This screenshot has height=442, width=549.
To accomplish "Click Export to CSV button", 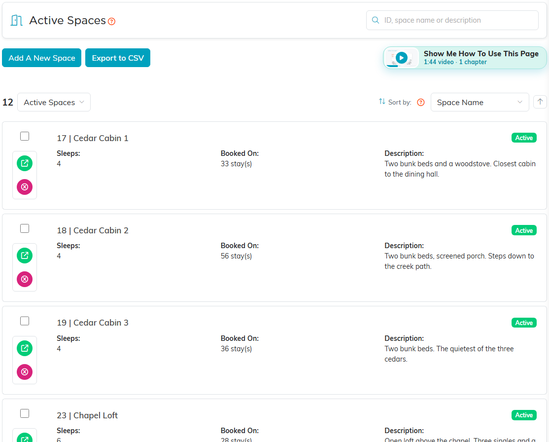I will point(118,58).
